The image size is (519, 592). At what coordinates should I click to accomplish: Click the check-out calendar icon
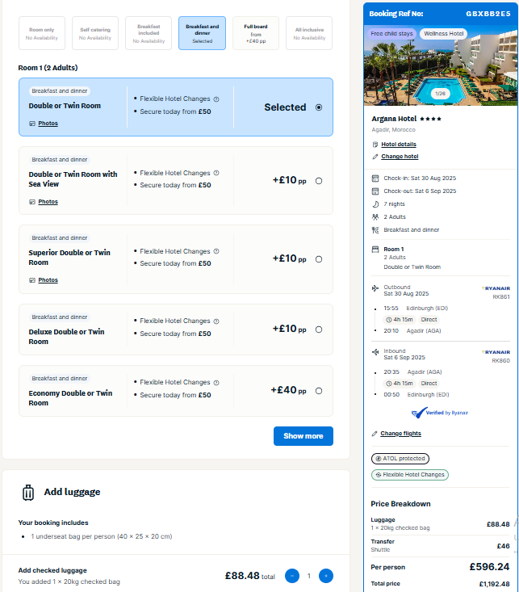[375, 191]
